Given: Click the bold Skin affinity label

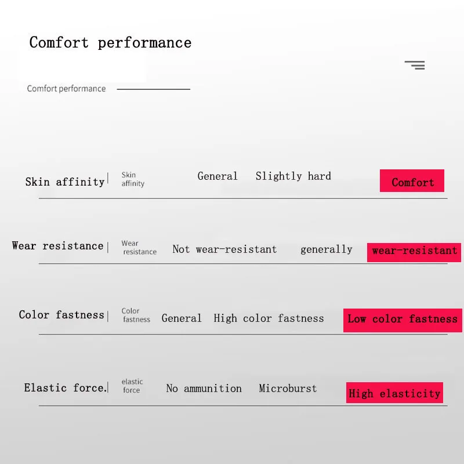Looking at the screenshot, I should 65,182.
